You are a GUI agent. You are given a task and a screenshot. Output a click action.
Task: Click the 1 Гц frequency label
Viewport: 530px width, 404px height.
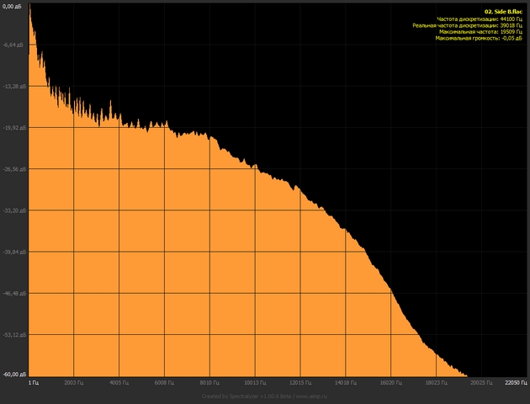click(34, 382)
